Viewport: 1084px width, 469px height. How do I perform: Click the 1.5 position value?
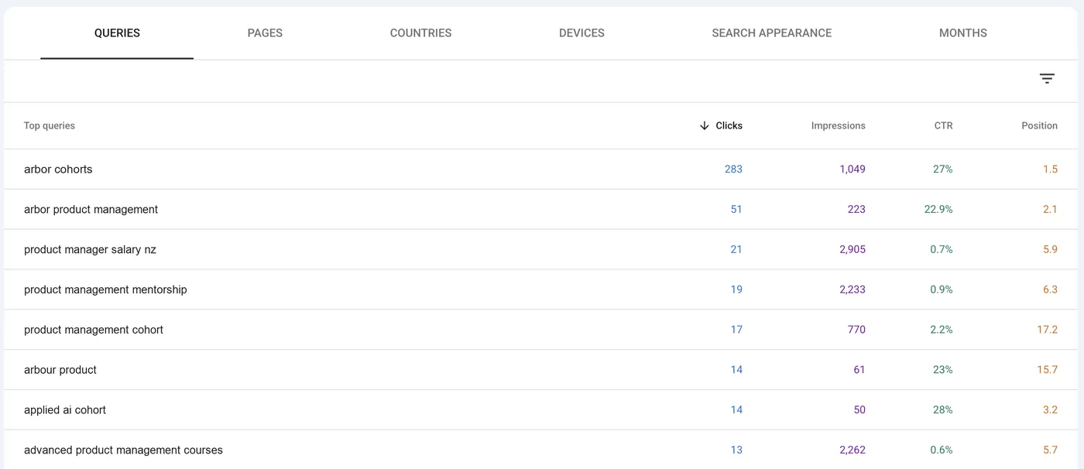[x=1050, y=169]
